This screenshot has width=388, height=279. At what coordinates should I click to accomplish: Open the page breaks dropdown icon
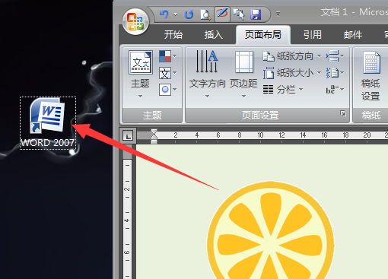tap(335, 56)
